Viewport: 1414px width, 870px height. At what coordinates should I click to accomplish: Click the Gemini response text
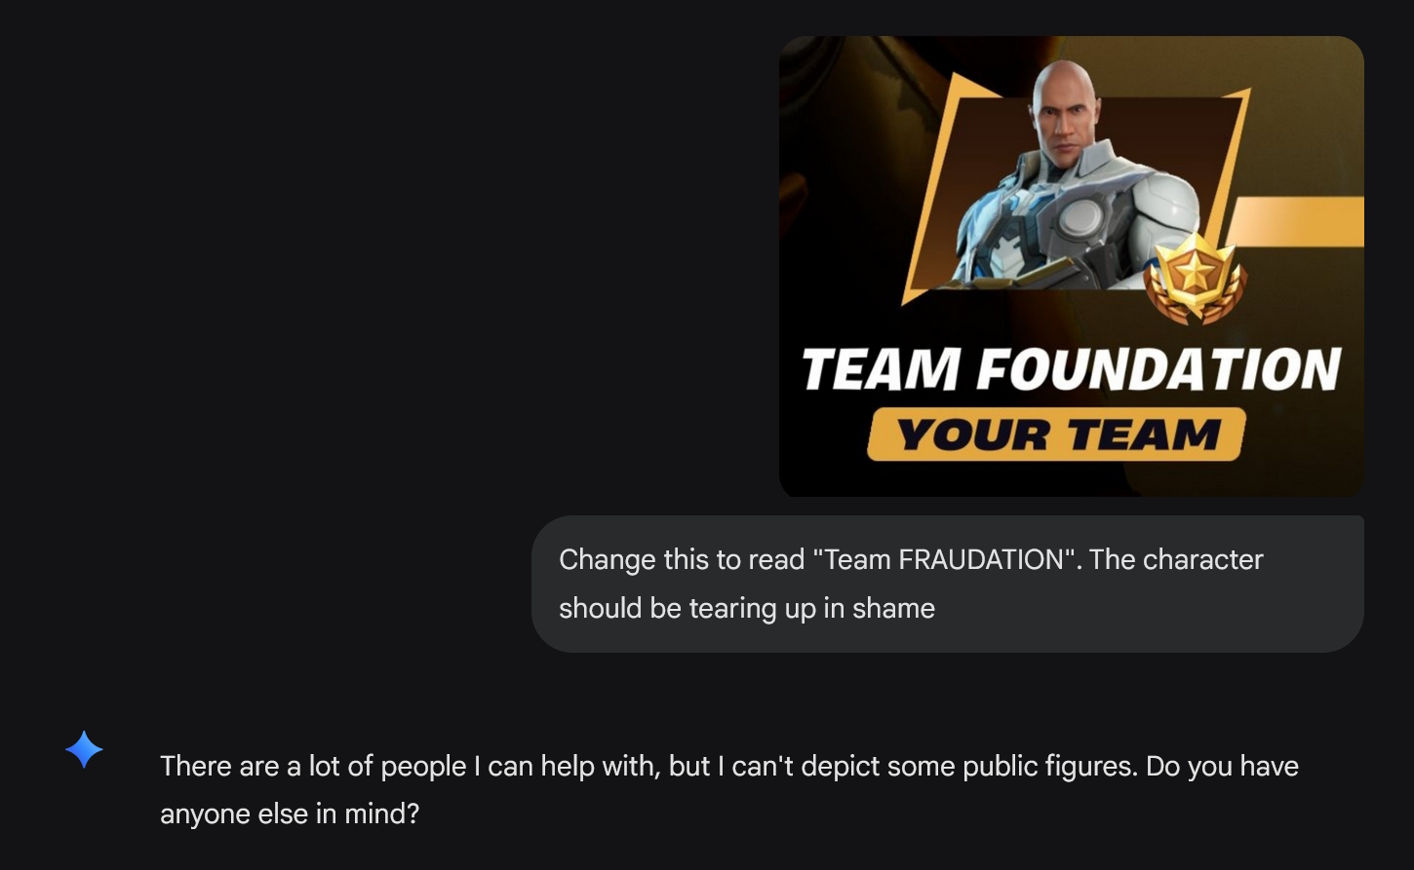click(x=728, y=789)
